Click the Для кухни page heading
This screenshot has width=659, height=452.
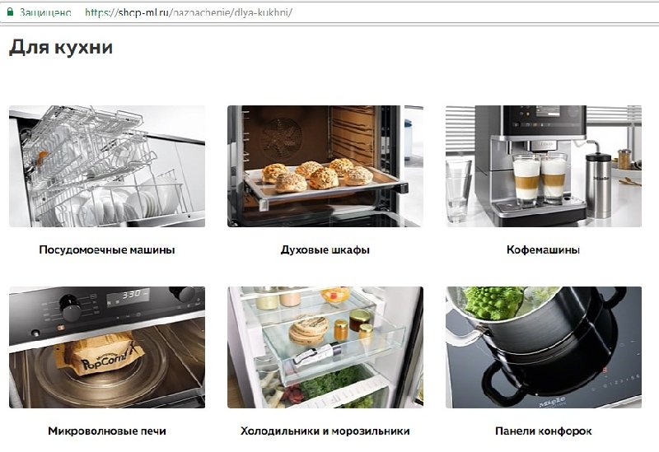click(61, 47)
